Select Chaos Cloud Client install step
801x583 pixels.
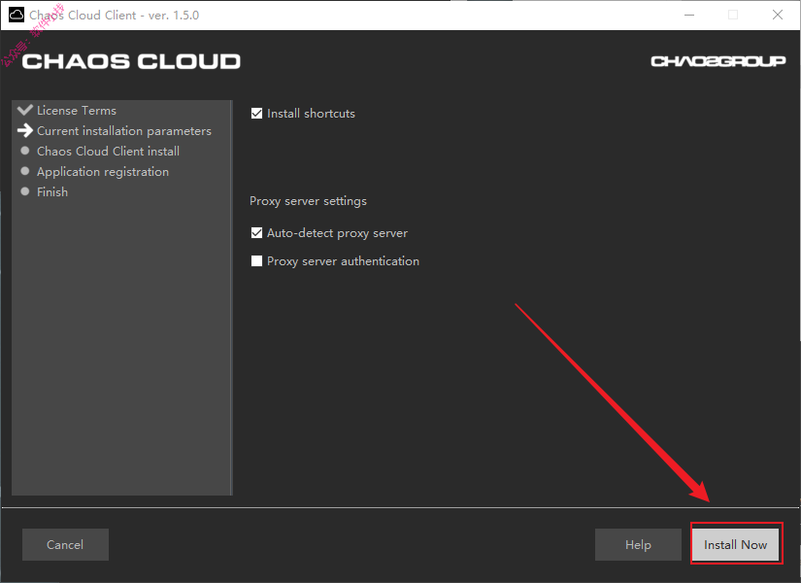pos(109,152)
